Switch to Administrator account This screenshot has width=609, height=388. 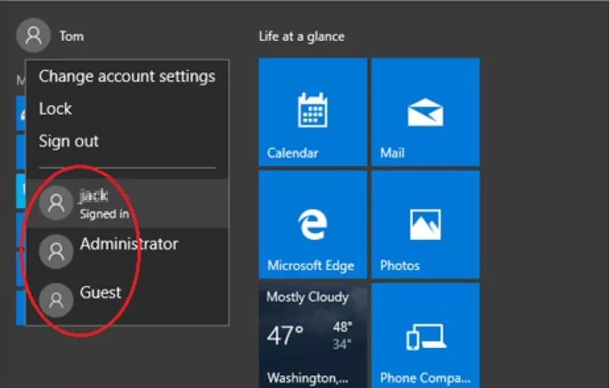pos(127,251)
